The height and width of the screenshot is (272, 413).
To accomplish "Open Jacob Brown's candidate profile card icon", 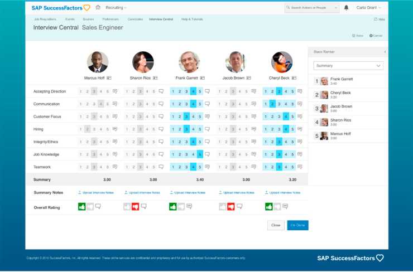I will tap(248, 78).
